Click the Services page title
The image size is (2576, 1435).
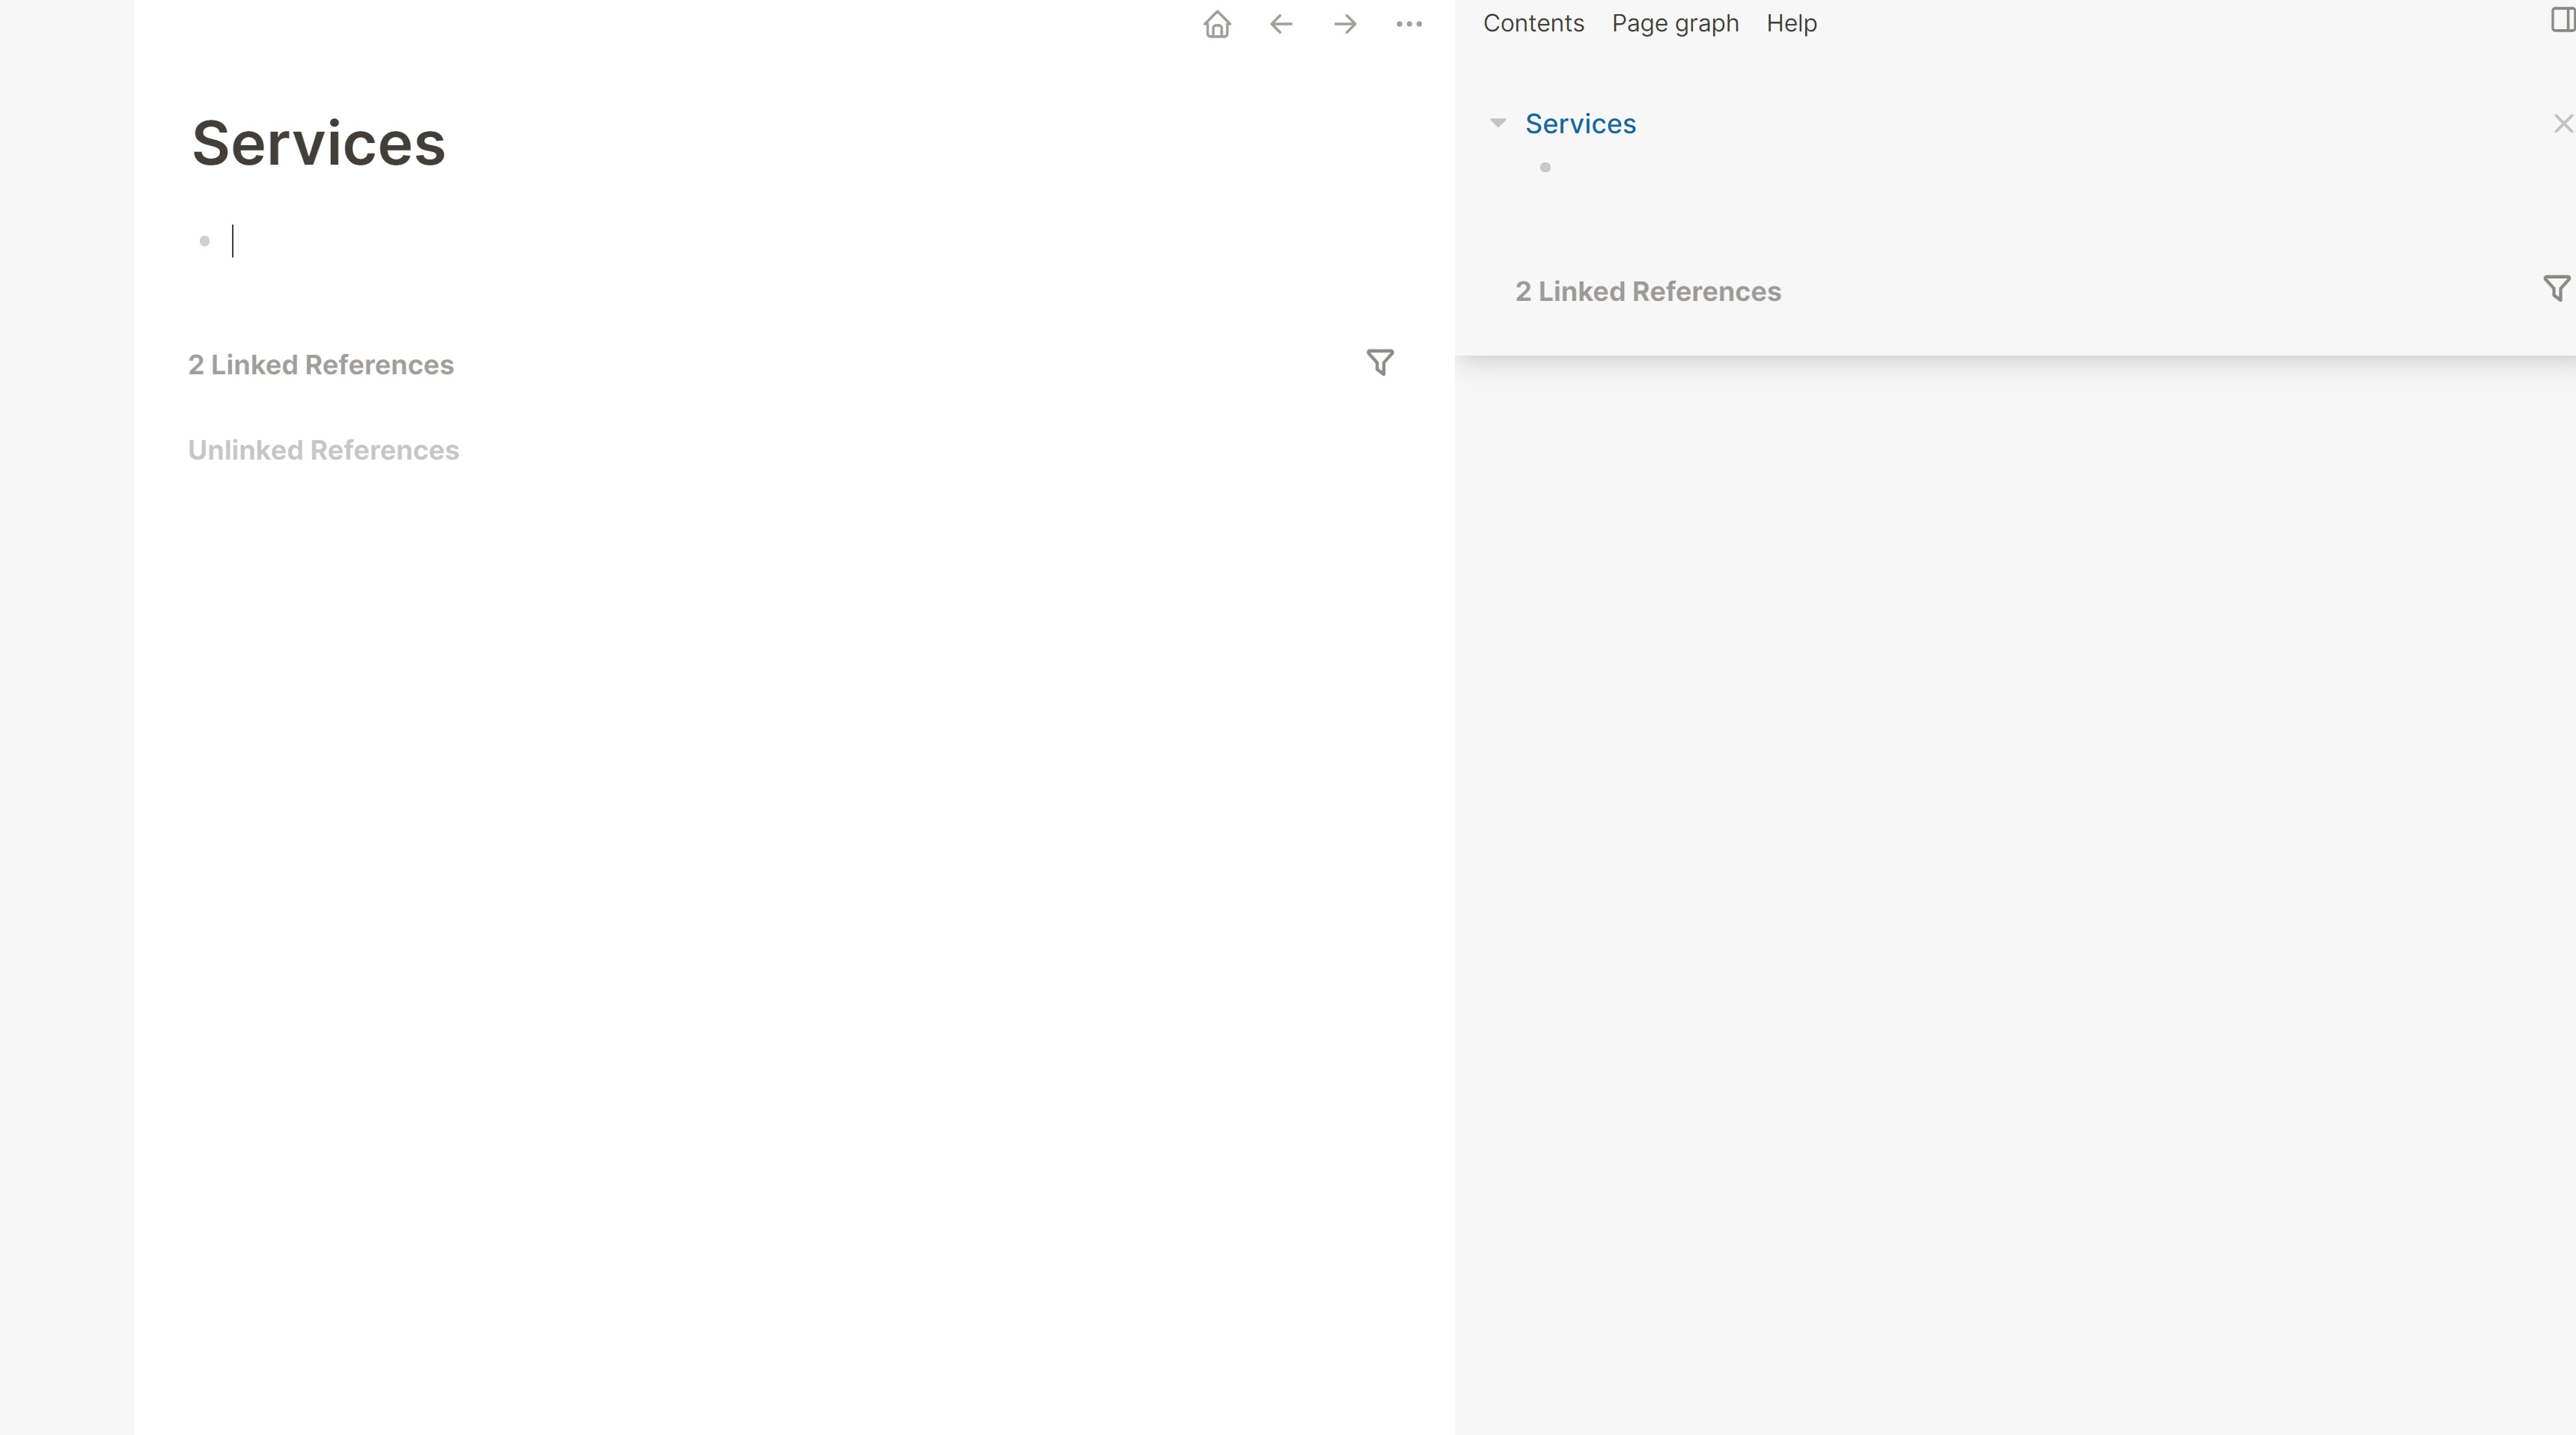[318, 143]
